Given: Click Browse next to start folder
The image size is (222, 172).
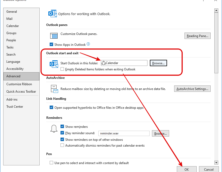Looking at the screenshot, I should pos(158,63).
